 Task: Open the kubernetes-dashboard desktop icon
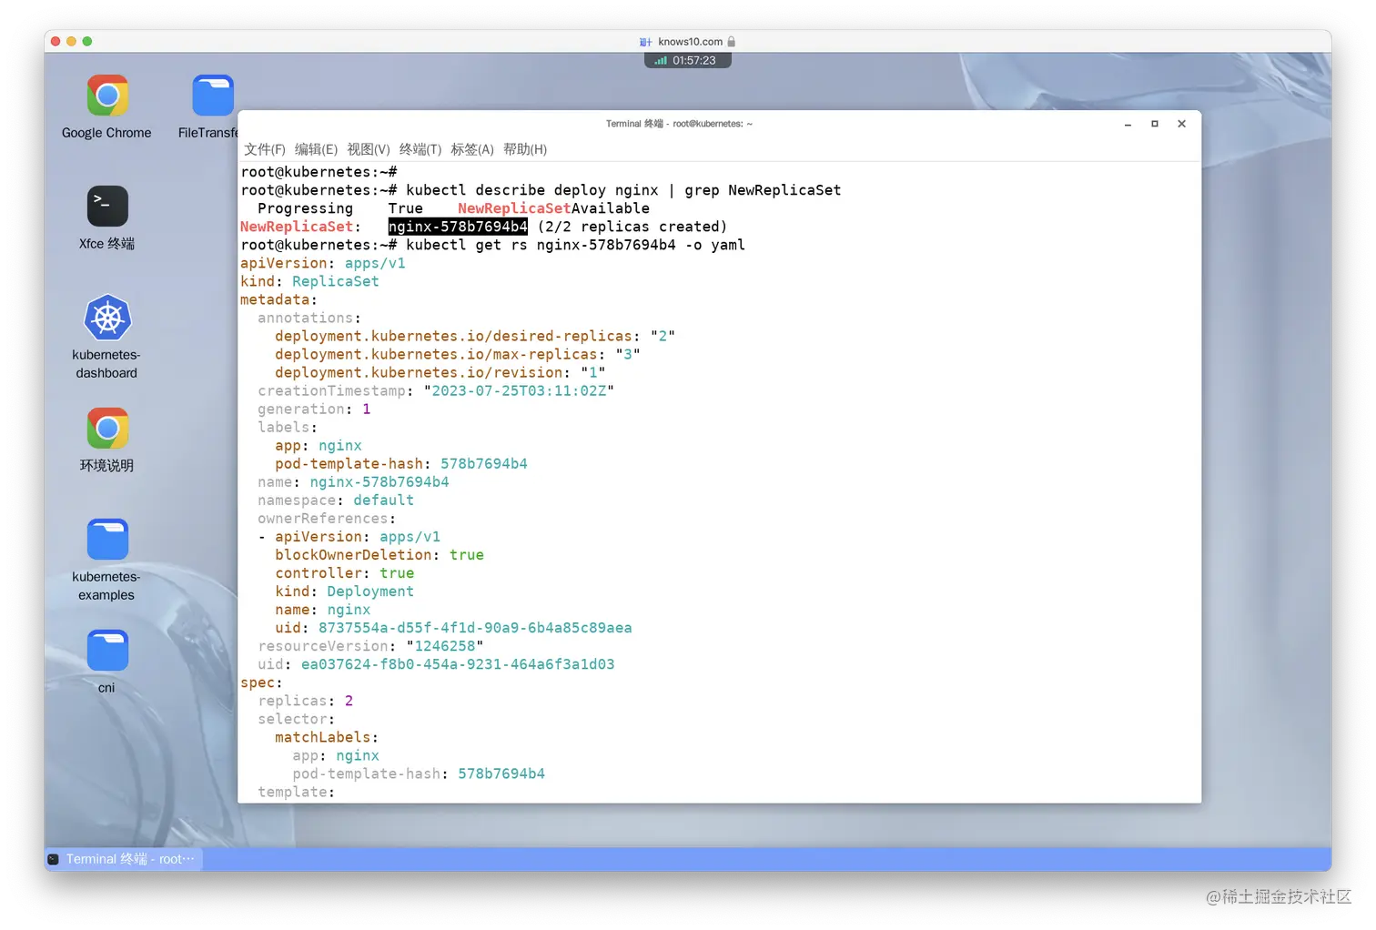tap(106, 318)
